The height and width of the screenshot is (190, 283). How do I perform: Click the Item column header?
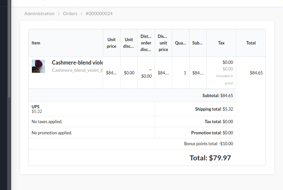pyautogui.click(x=36, y=43)
